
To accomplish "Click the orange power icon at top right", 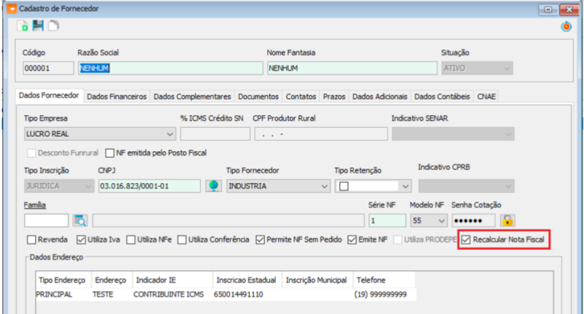I will click(x=566, y=26).
